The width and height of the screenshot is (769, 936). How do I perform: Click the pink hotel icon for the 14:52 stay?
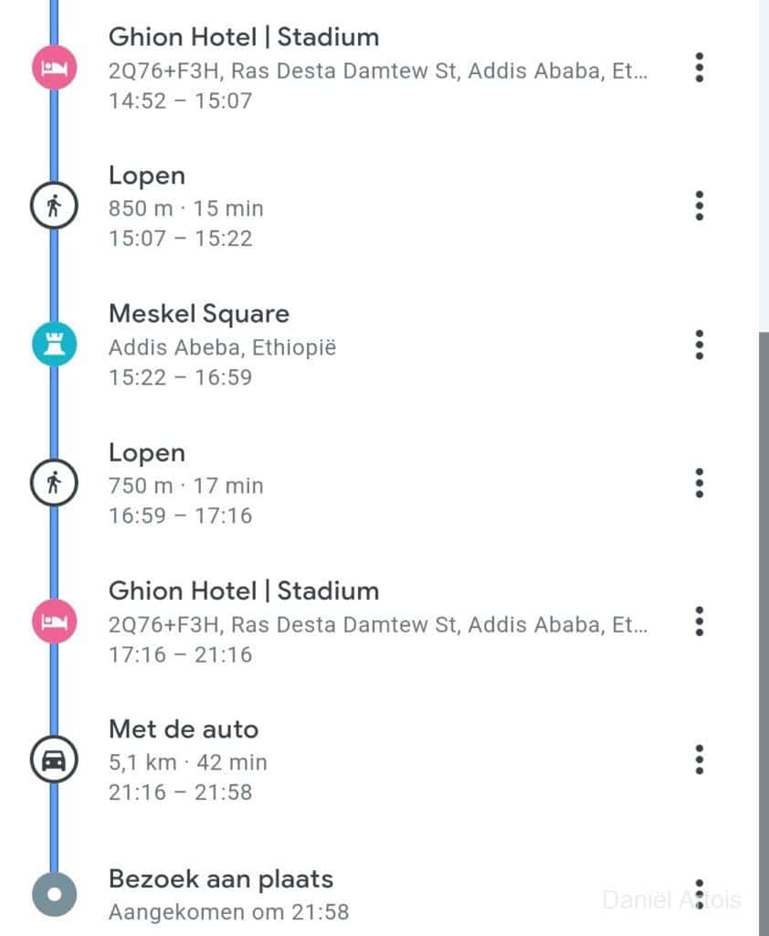[x=54, y=68]
